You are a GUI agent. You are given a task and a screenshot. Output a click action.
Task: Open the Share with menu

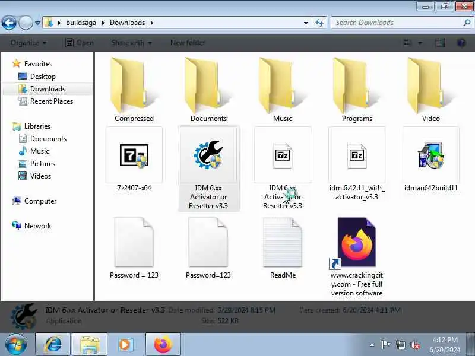[131, 43]
